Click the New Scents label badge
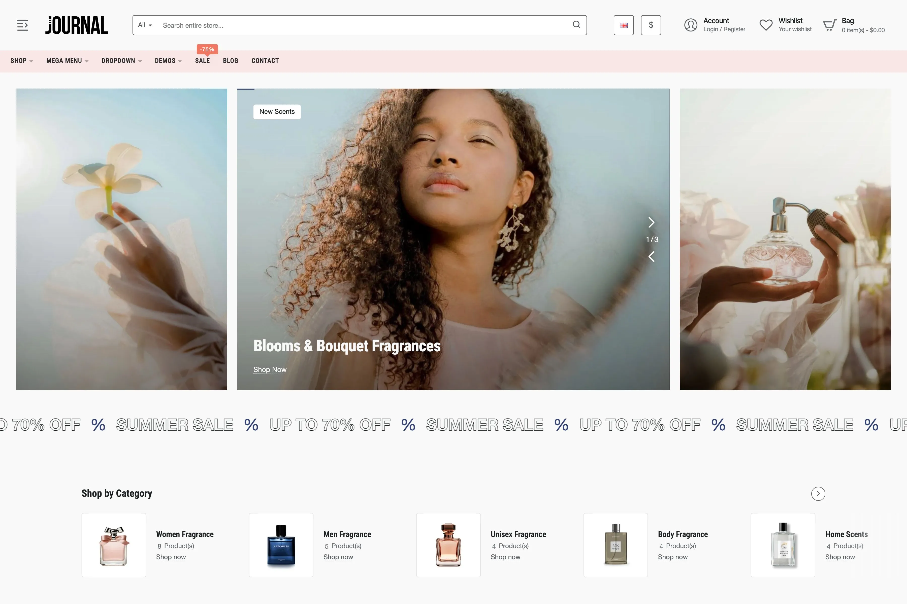This screenshot has height=604, width=907. click(x=277, y=112)
